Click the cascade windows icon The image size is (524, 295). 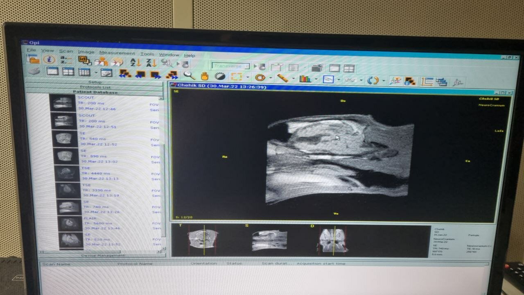click(442, 82)
